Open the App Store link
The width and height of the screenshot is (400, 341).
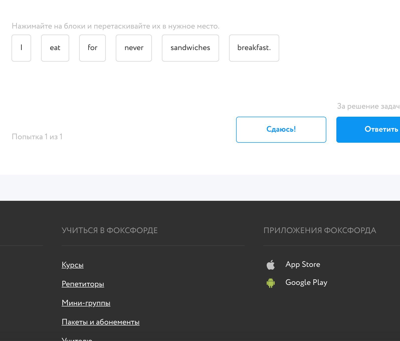tap(303, 265)
